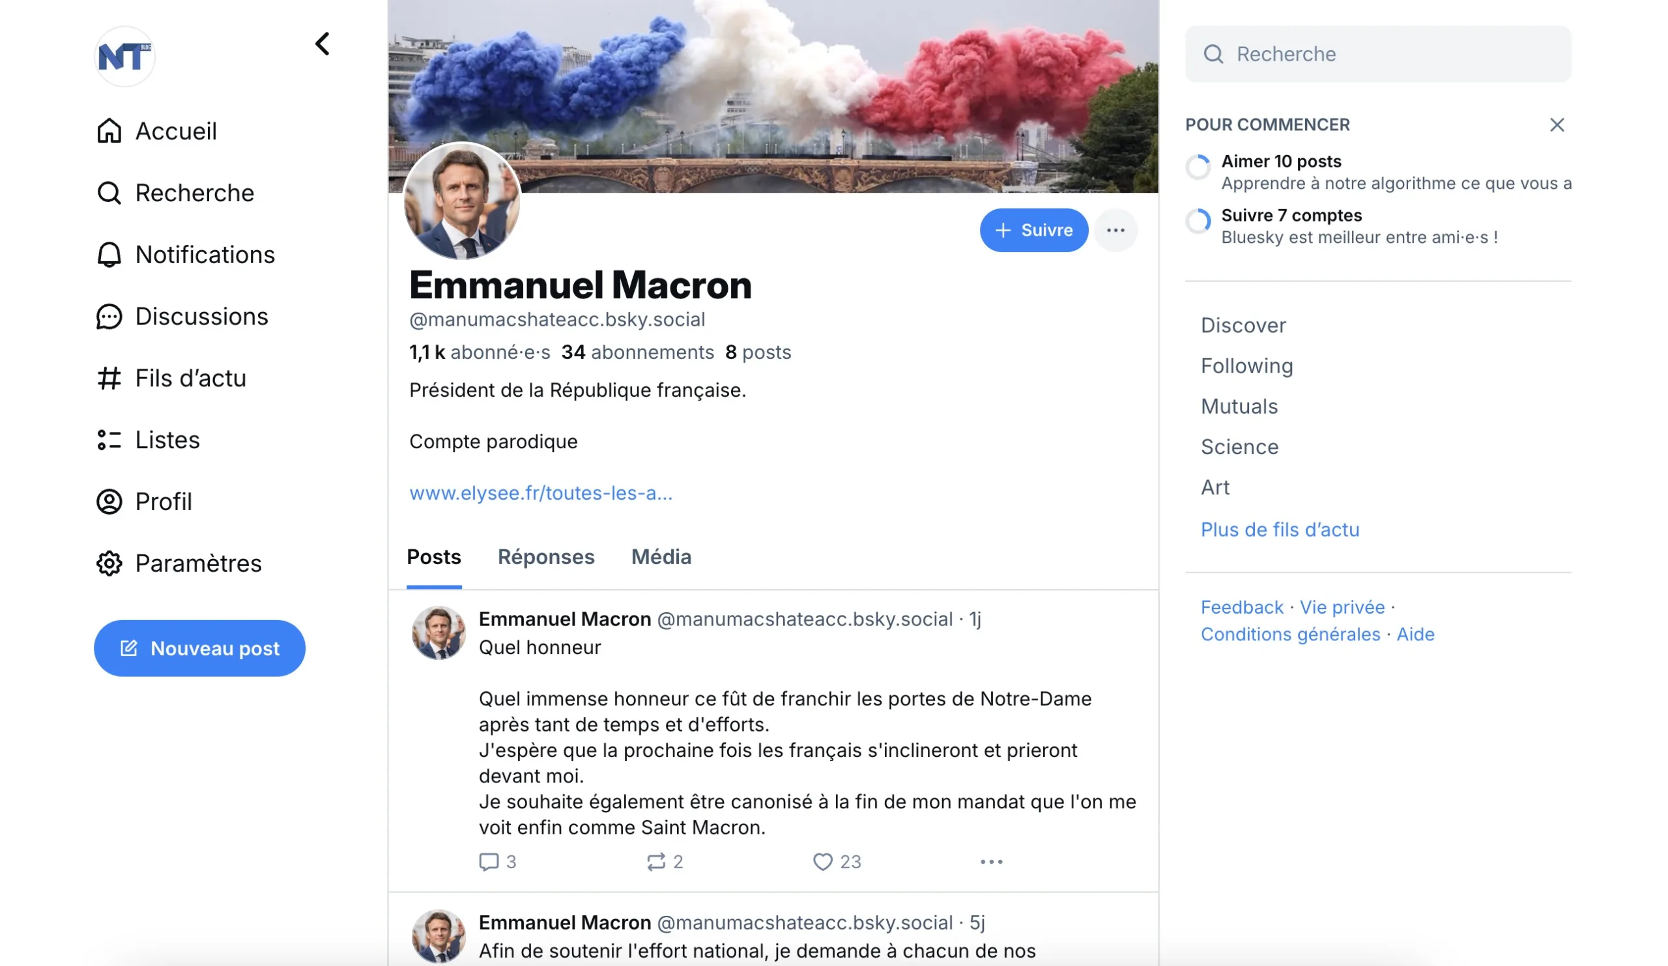Select the Fils d'actu hashtag icon
The width and height of the screenshot is (1668, 966).
(x=110, y=378)
